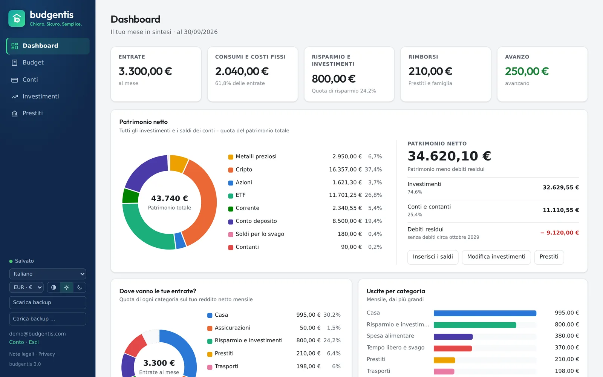Screen dimensions: 603x377
Task: Open the Conto account link
Action: [x=17, y=342]
